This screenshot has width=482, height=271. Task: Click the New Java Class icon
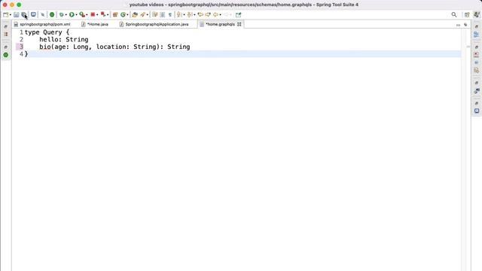123,14
